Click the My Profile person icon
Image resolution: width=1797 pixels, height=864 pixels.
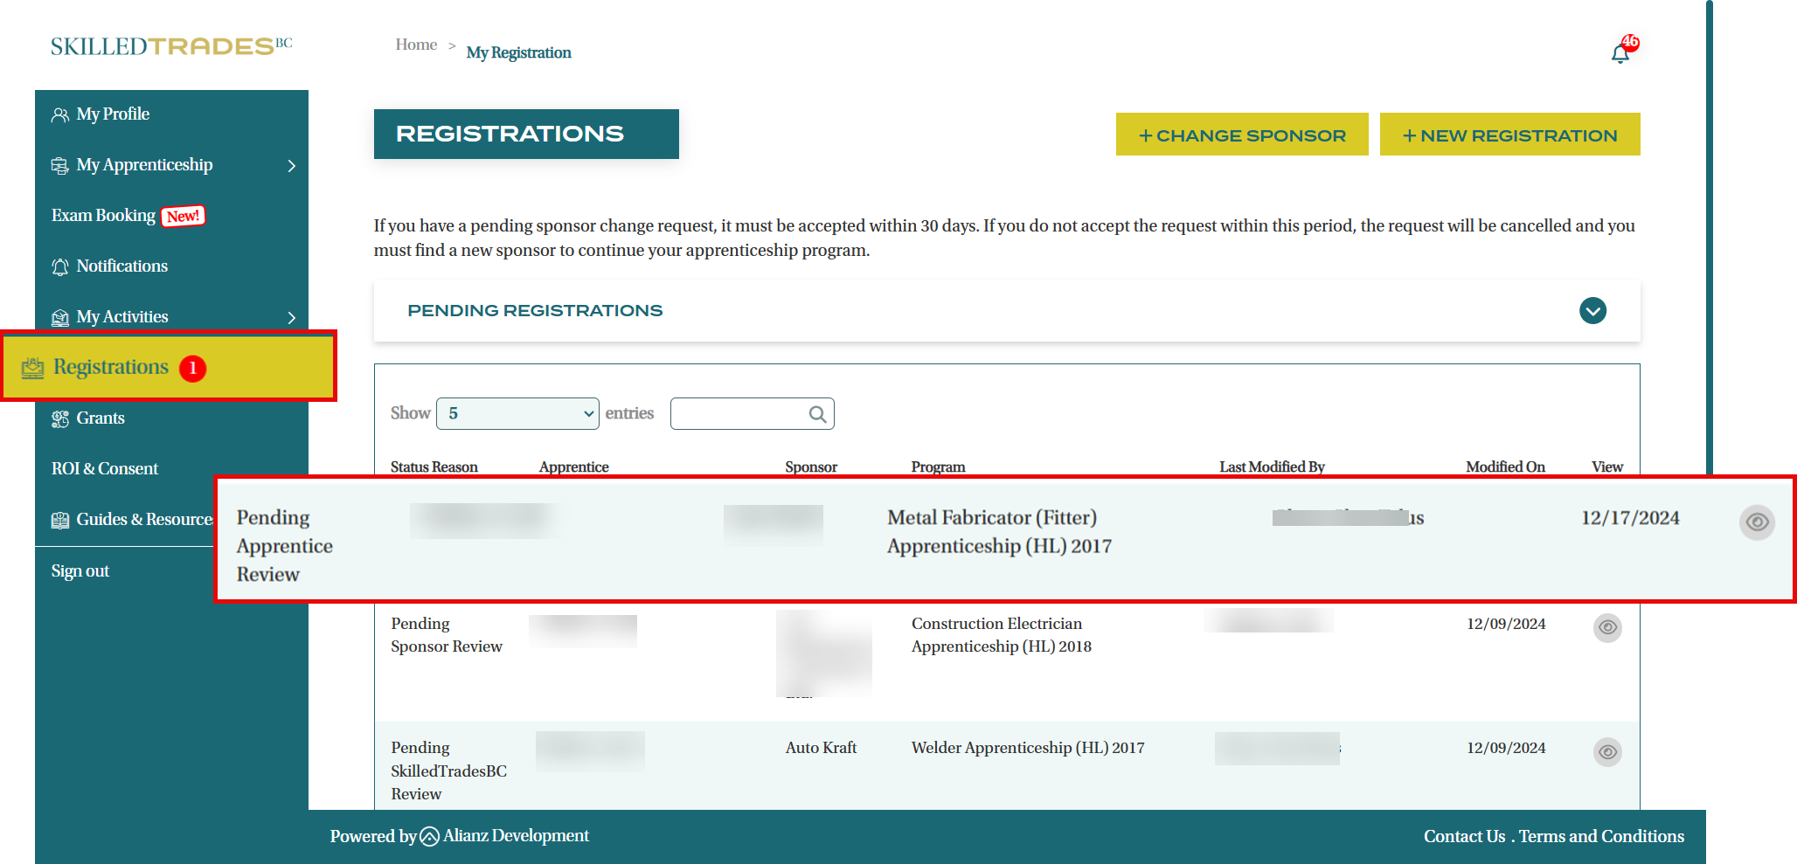(59, 115)
